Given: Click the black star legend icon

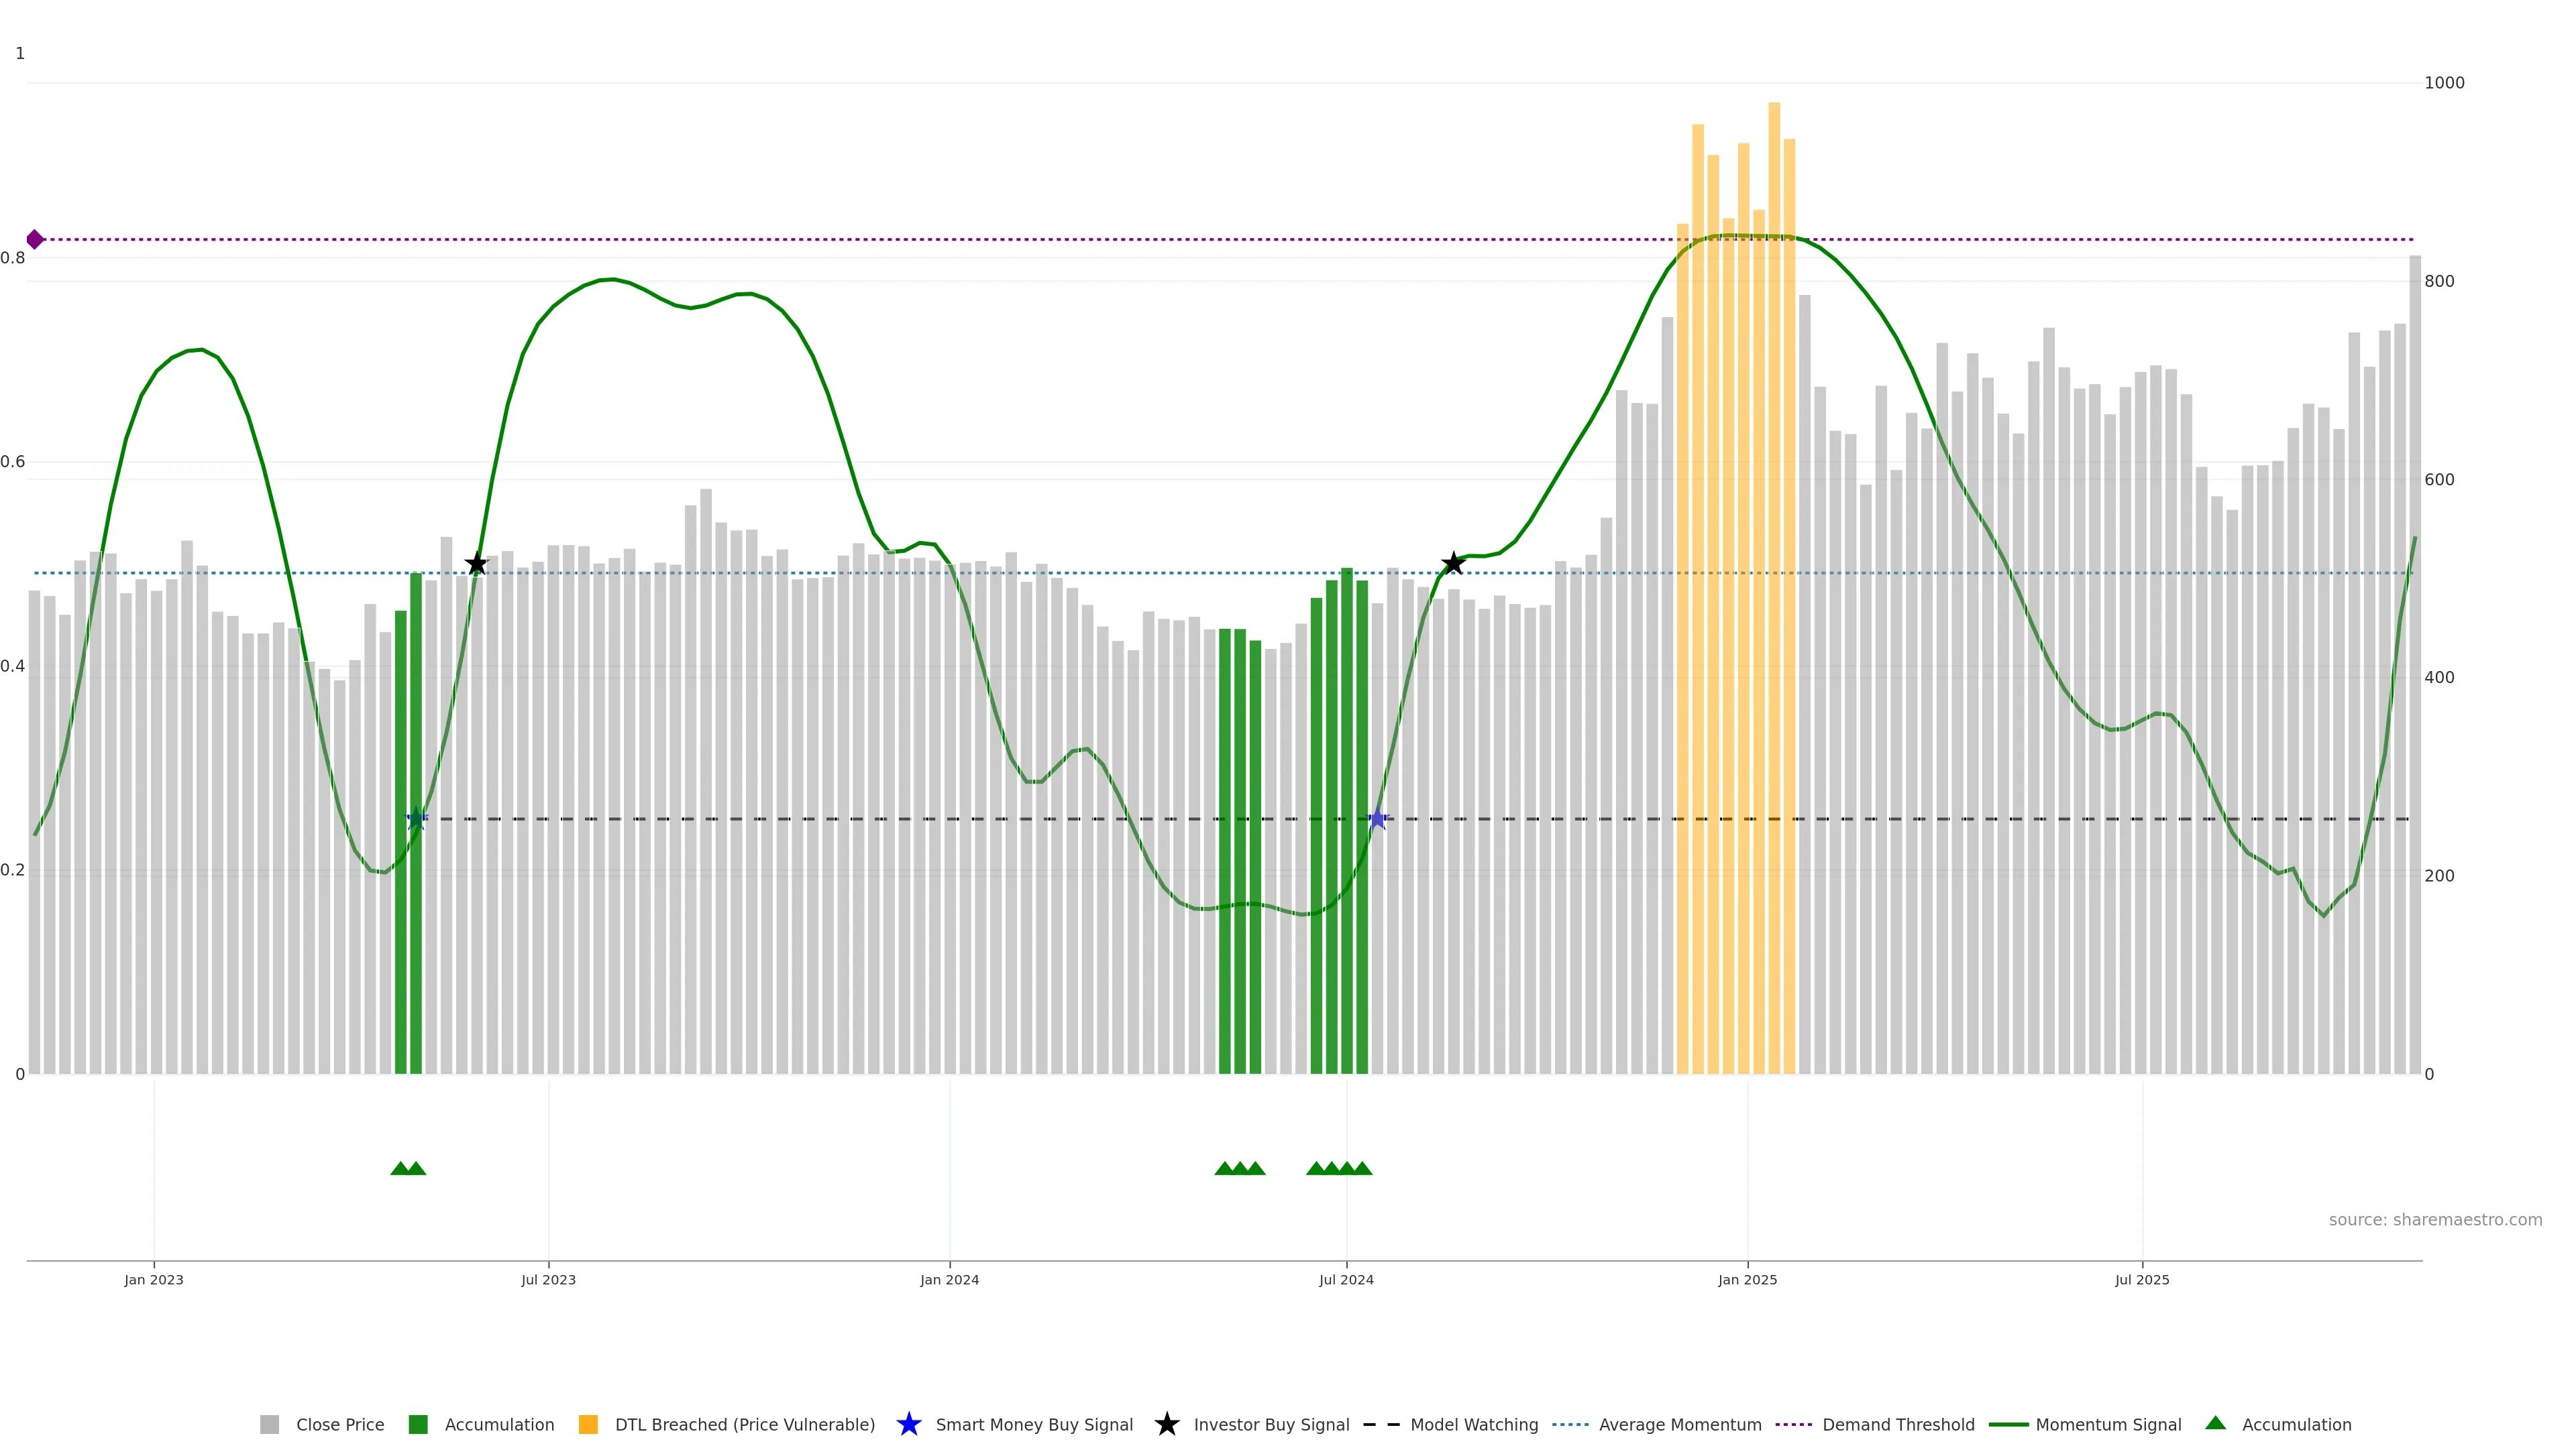Looking at the screenshot, I should point(1166,1424).
